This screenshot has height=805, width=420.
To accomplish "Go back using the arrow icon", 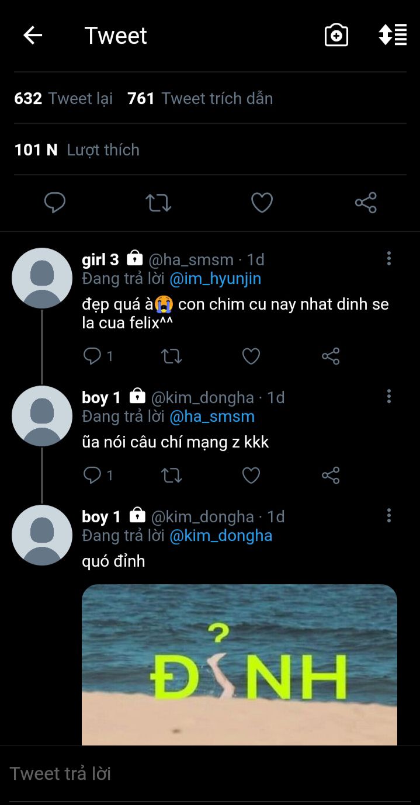I will coord(33,36).
